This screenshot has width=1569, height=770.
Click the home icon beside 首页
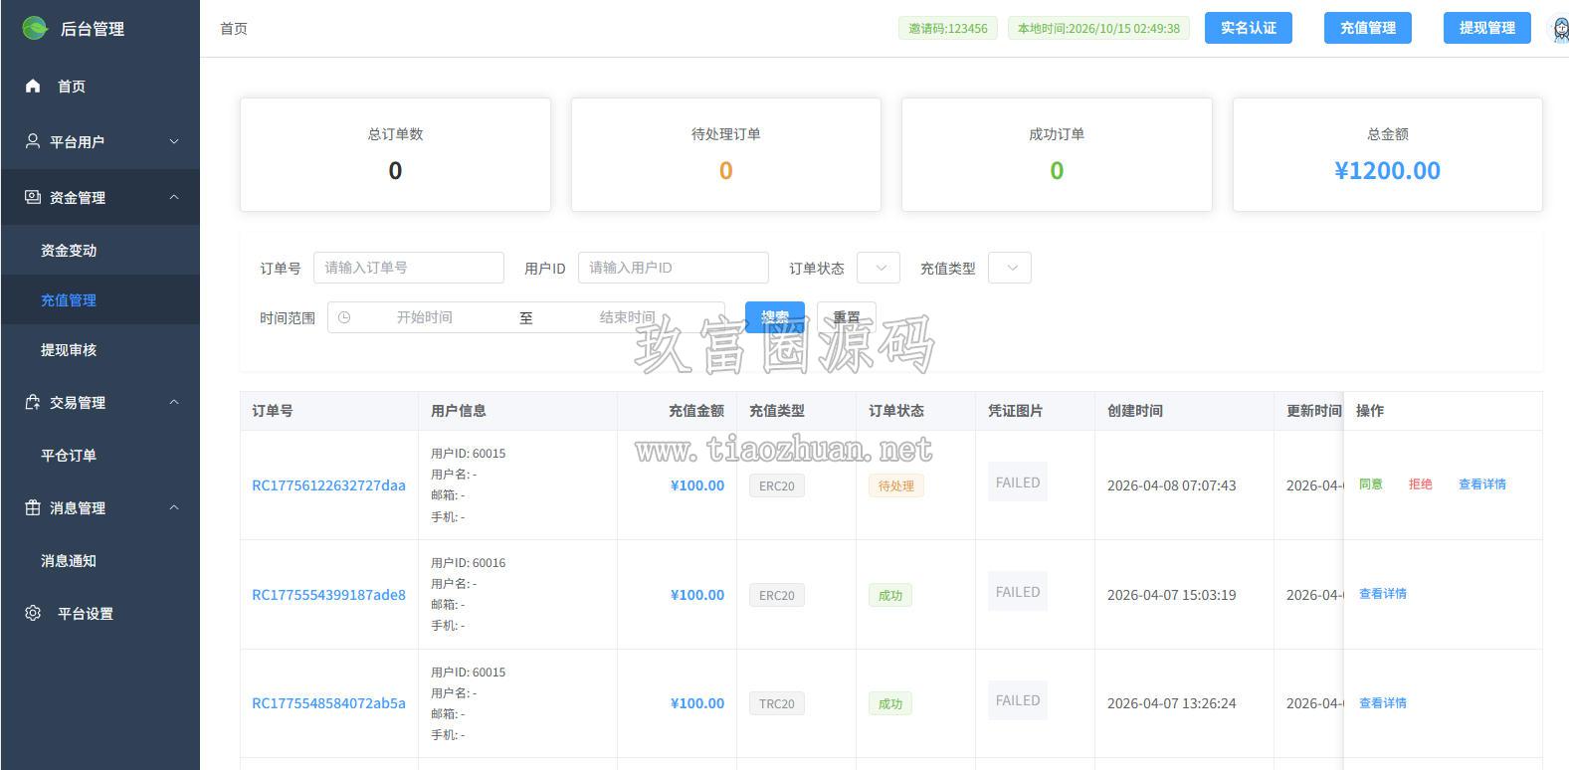(x=33, y=86)
